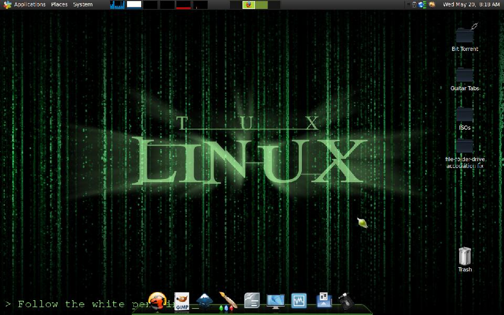
Task: Open the paintbrush color app in dock
Action: click(x=227, y=301)
